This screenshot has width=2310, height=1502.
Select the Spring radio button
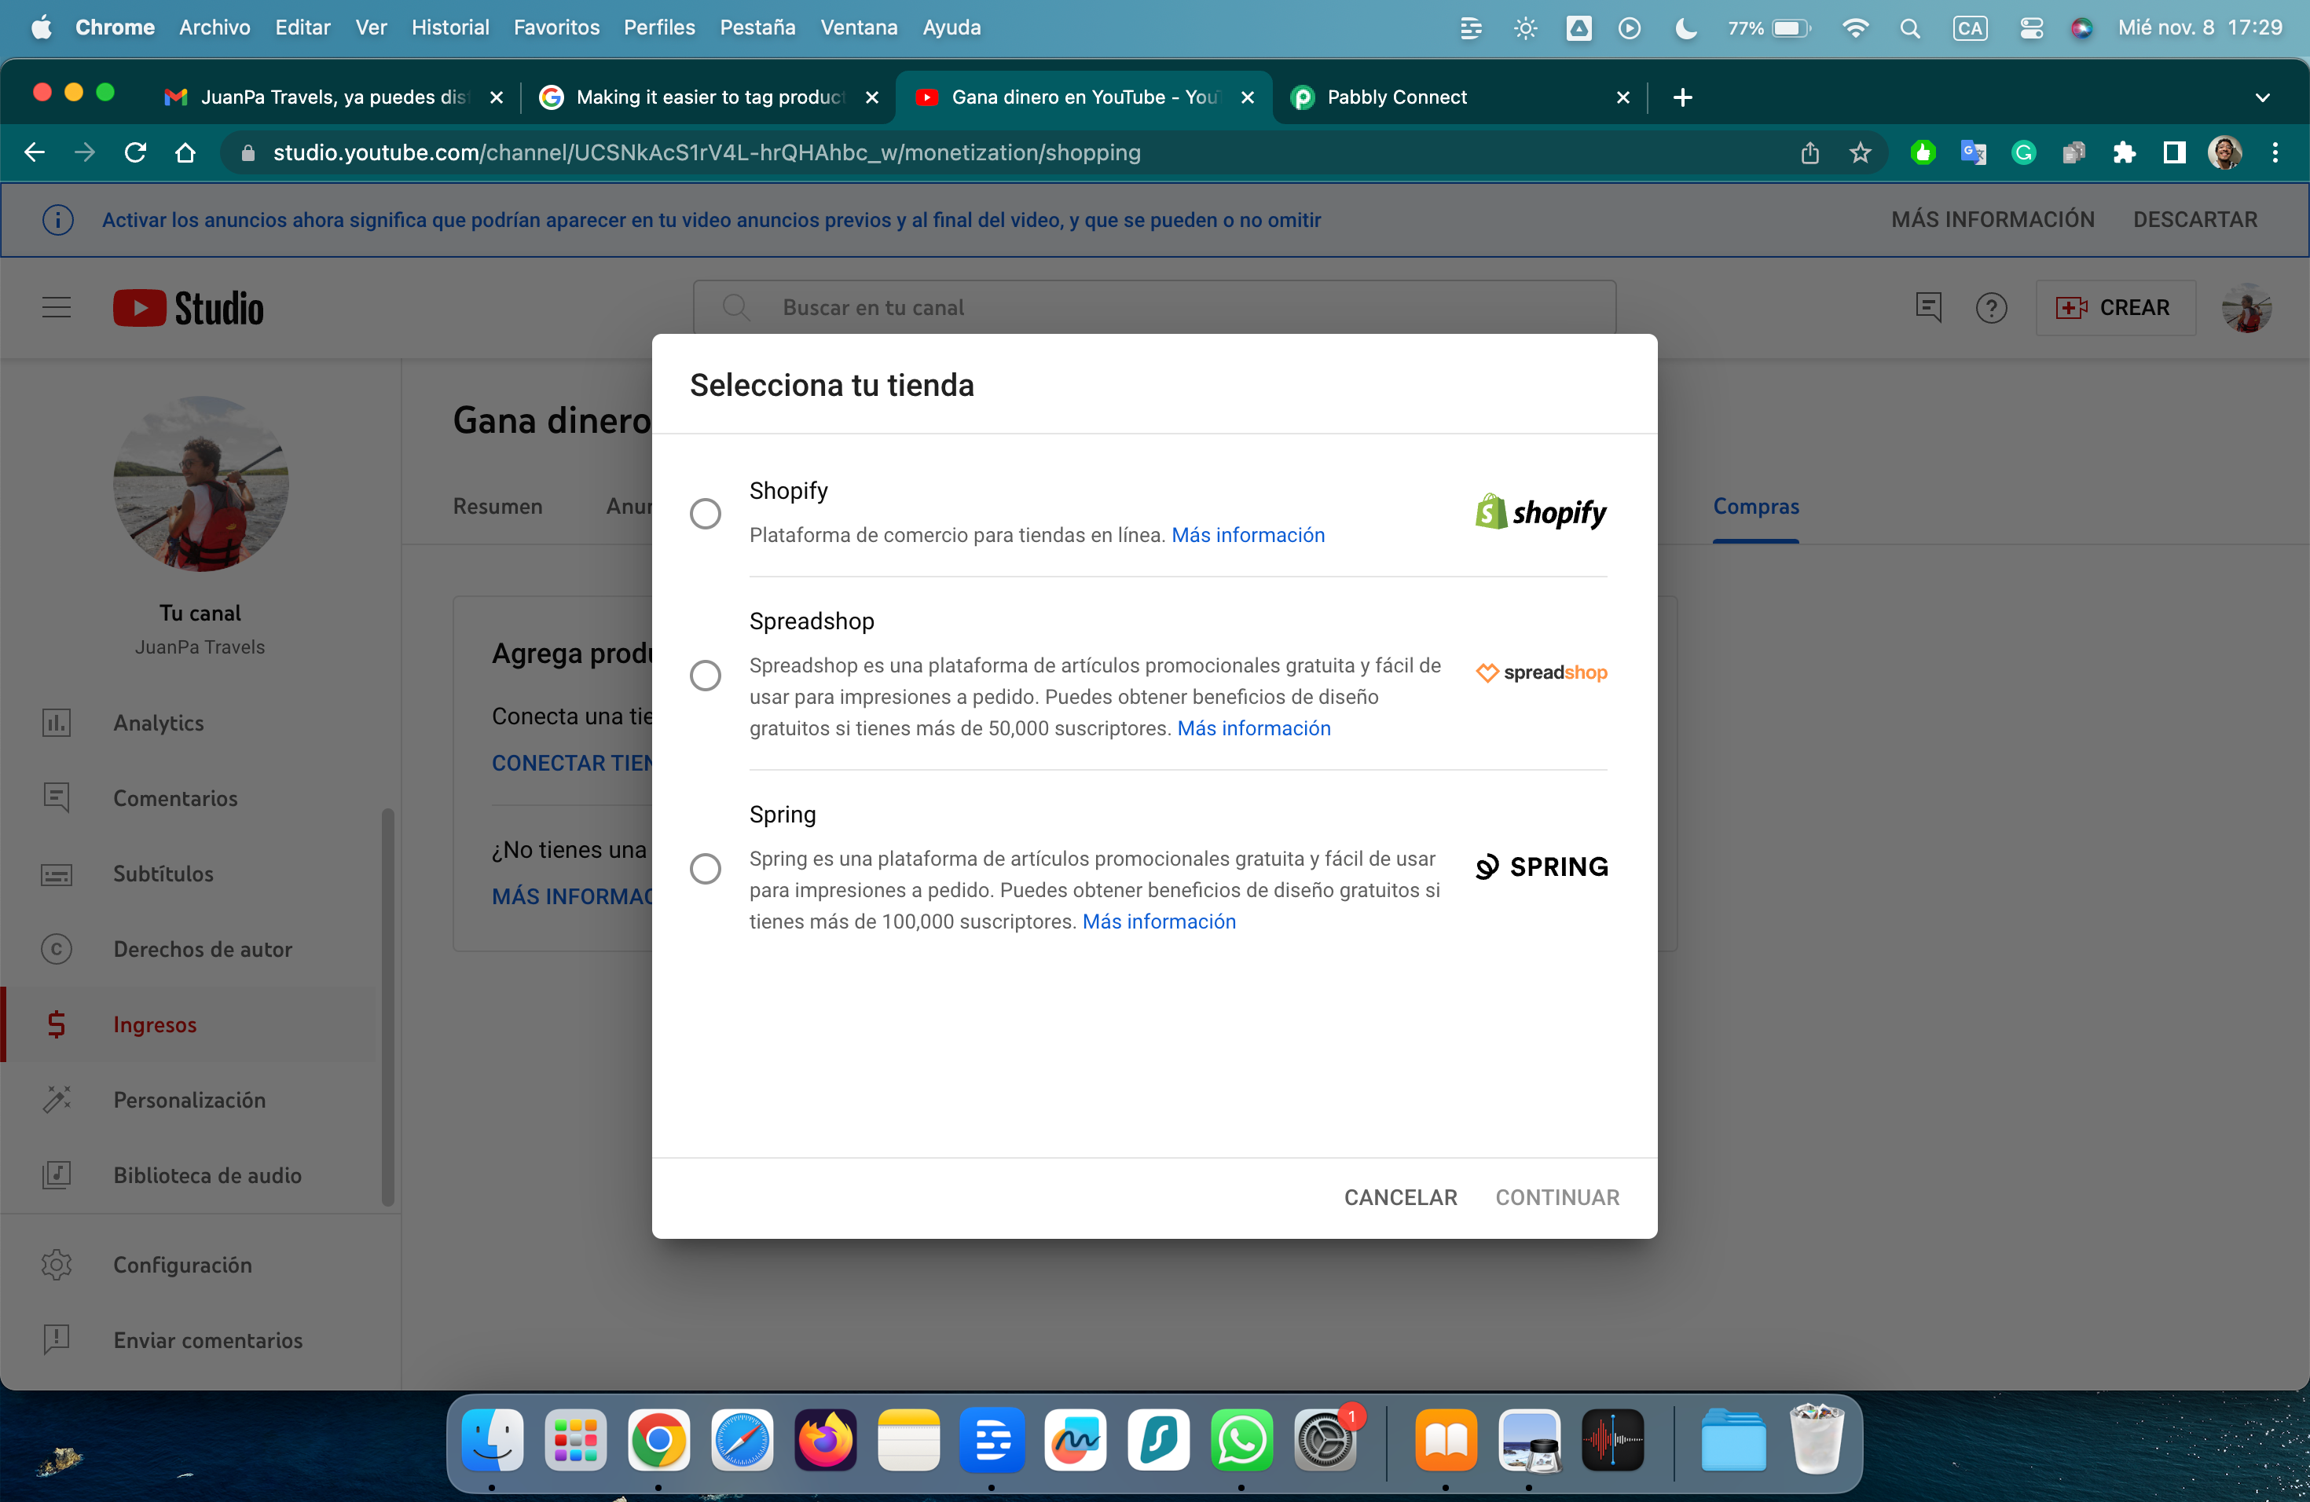(x=706, y=868)
